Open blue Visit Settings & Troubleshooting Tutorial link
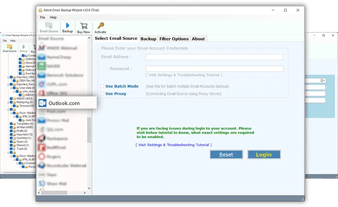This screenshot has width=338, height=207. point(174,145)
